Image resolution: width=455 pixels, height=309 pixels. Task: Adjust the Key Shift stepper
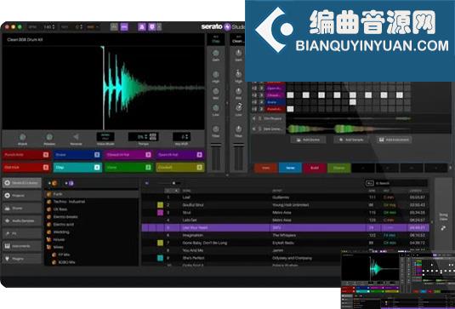pyautogui.click(x=188, y=136)
